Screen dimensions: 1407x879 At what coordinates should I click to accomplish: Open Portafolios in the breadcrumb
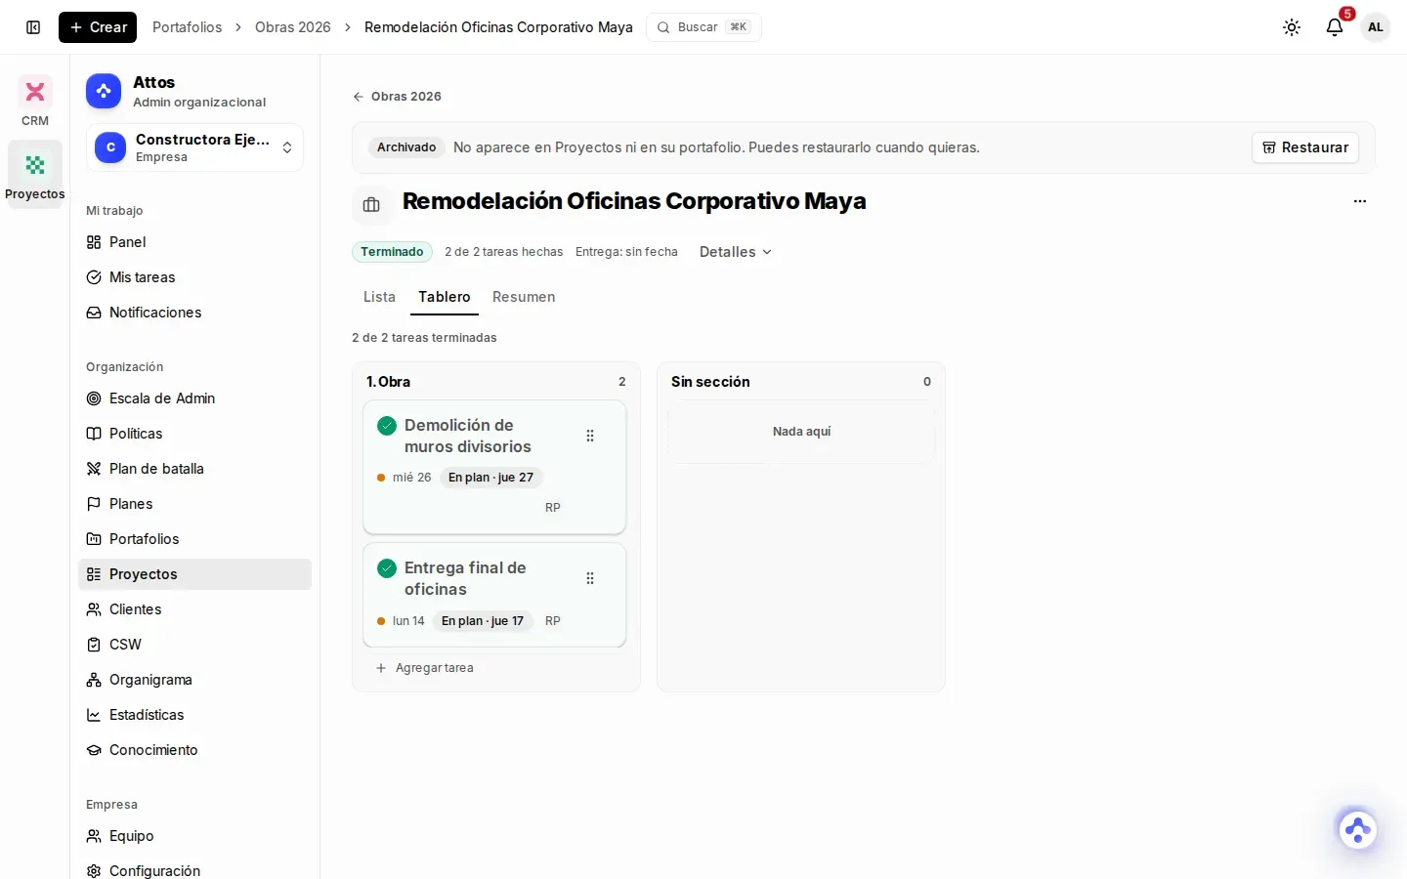(187, 27)
